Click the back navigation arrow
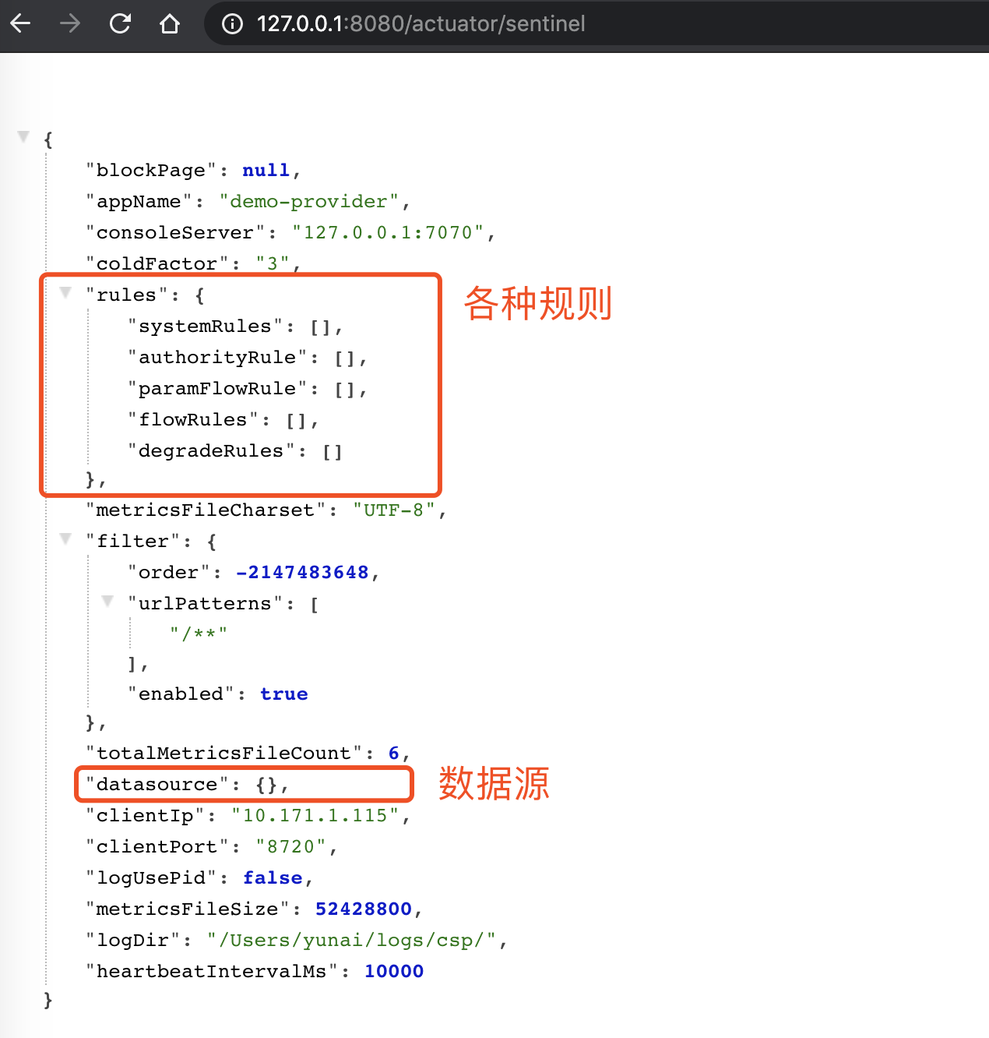This screenshot has height=1038, width=989. pos(19,24)
